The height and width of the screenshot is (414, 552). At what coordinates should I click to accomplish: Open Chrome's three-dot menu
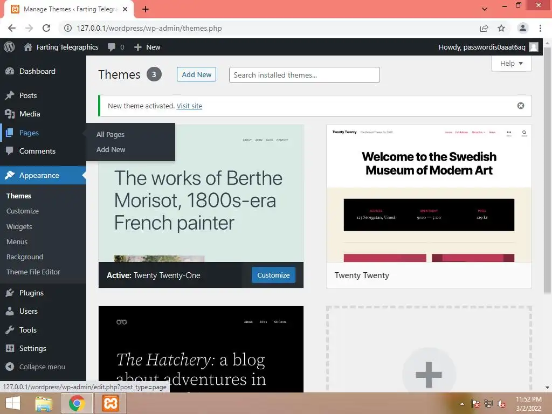click(x=540, y=28)
